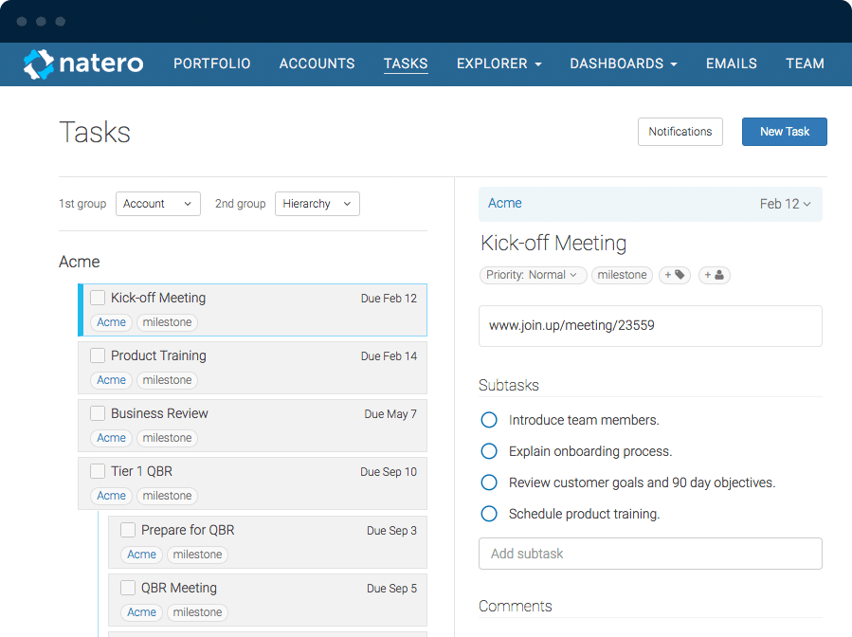Click the Acme tag on Business Review
This screenshot has height=637, width=852.
point(112,438)
